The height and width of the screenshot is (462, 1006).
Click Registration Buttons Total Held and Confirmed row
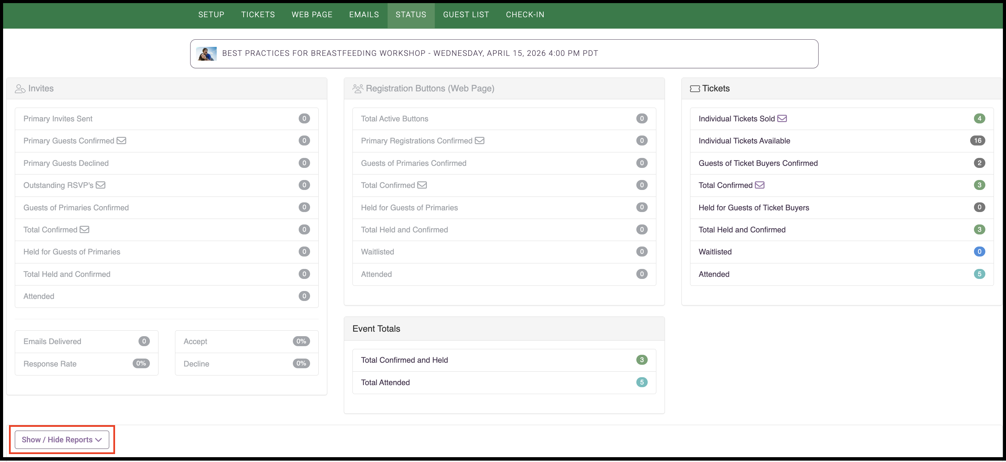(504, 230)
